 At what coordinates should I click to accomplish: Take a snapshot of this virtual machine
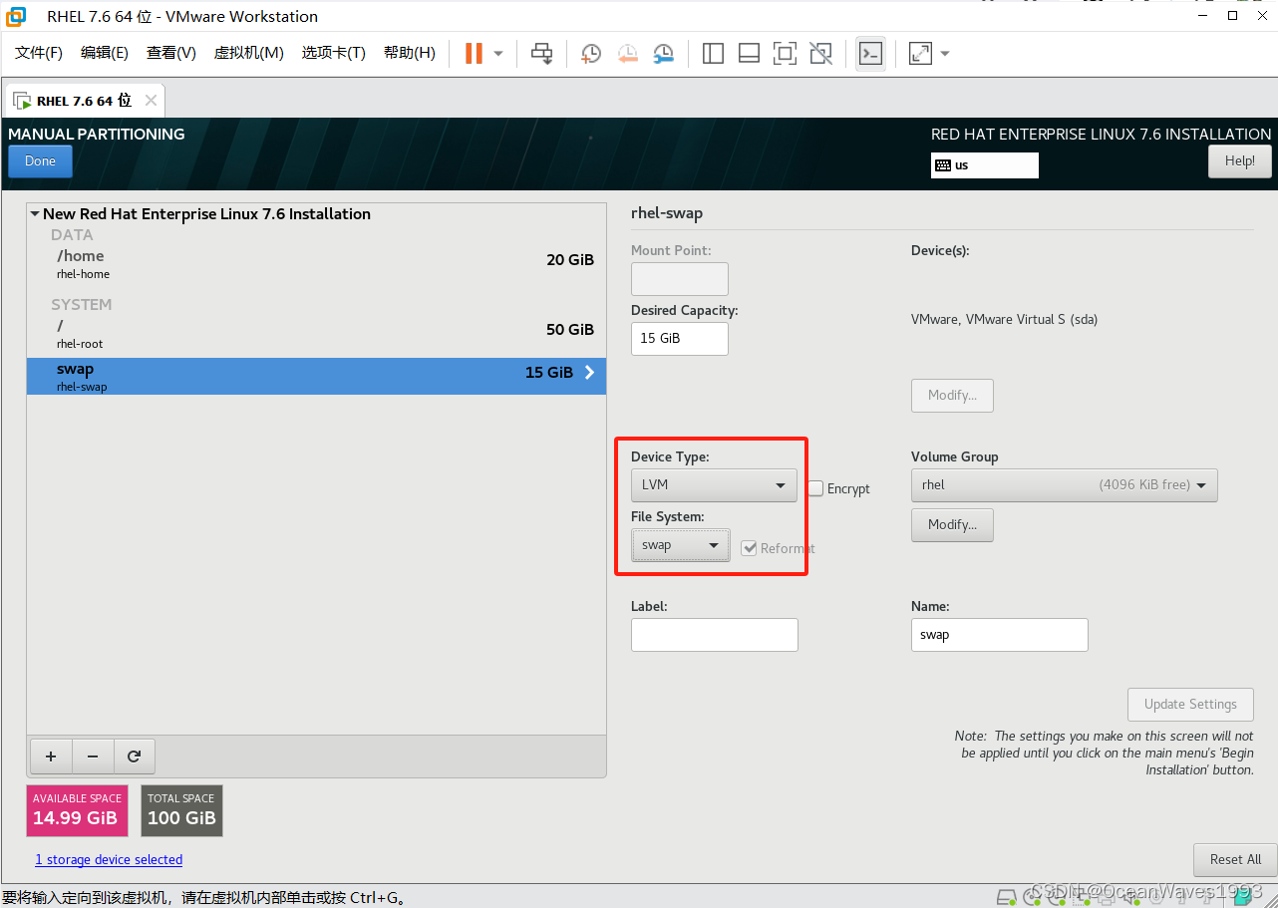click(x=591, y=53)
